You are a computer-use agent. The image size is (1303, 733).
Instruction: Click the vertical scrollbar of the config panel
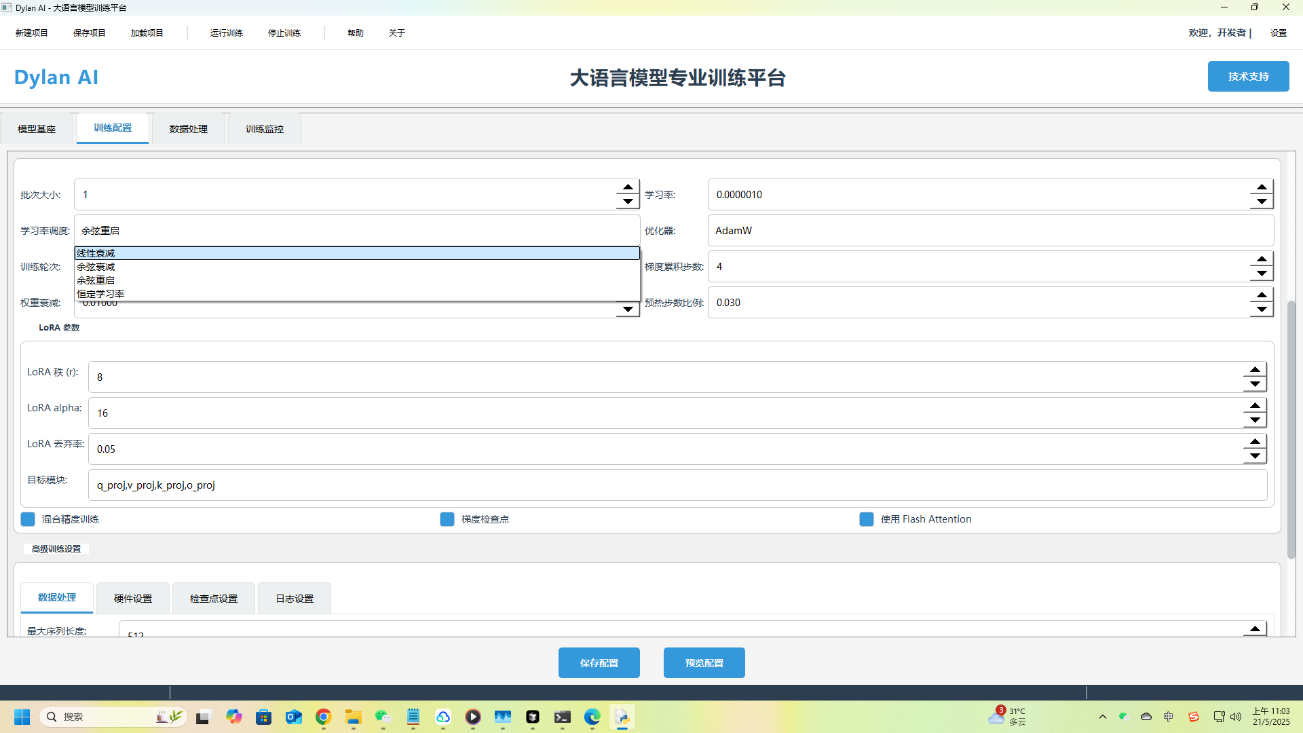point(1291,428)
